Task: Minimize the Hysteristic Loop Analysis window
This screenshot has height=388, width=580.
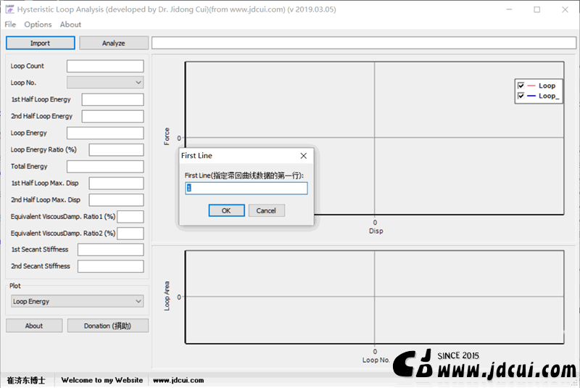Action: pyautogui.click(x=509, y=9)
